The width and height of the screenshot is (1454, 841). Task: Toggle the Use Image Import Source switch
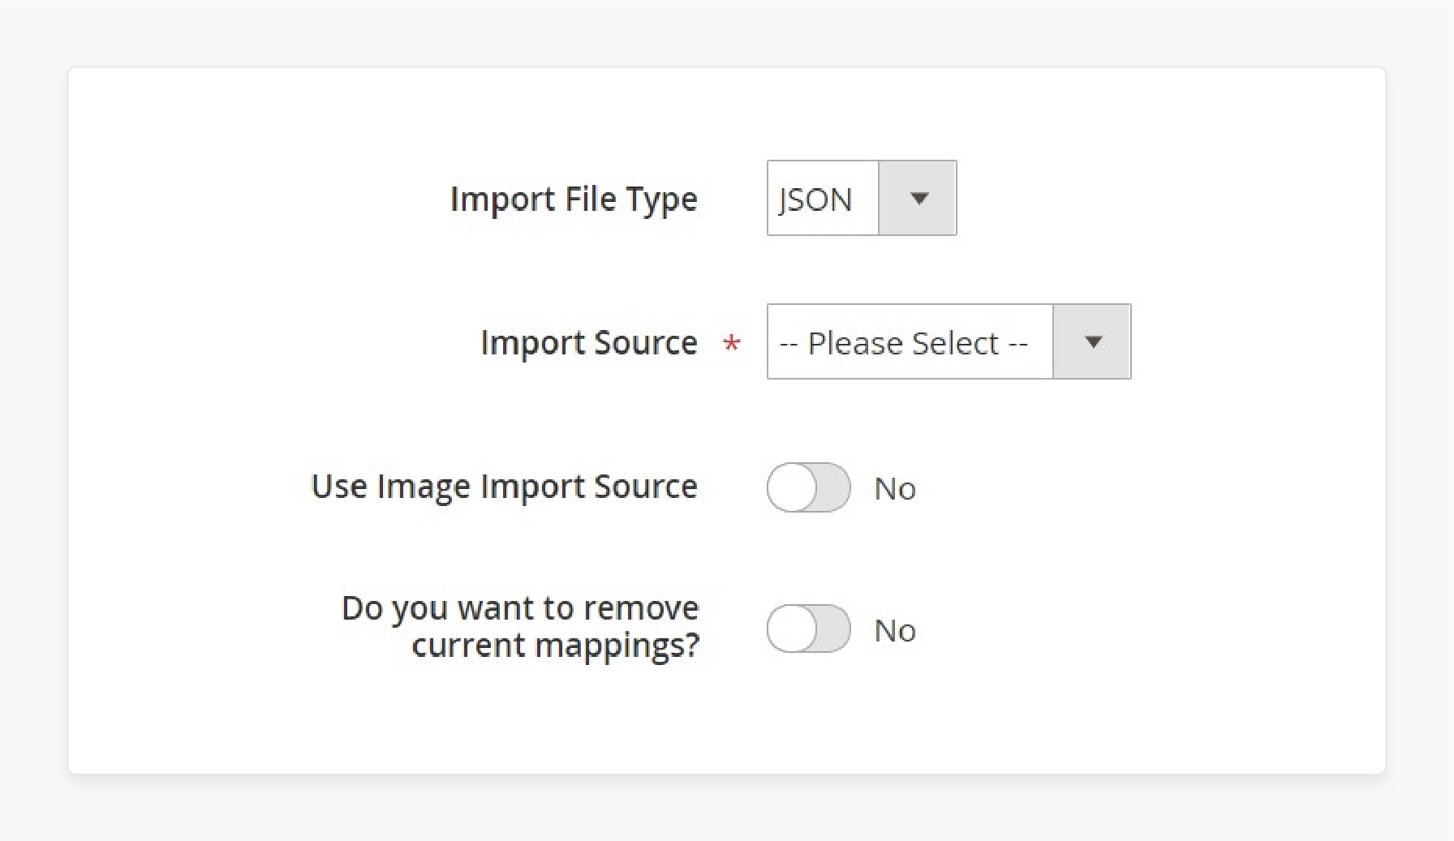tap(809, 487)
